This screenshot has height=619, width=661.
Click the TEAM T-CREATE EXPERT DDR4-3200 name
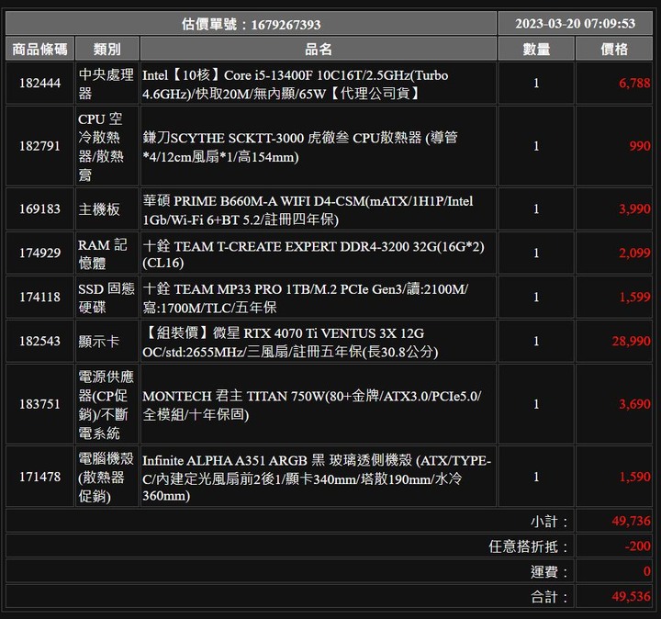[x=313, y=253]
